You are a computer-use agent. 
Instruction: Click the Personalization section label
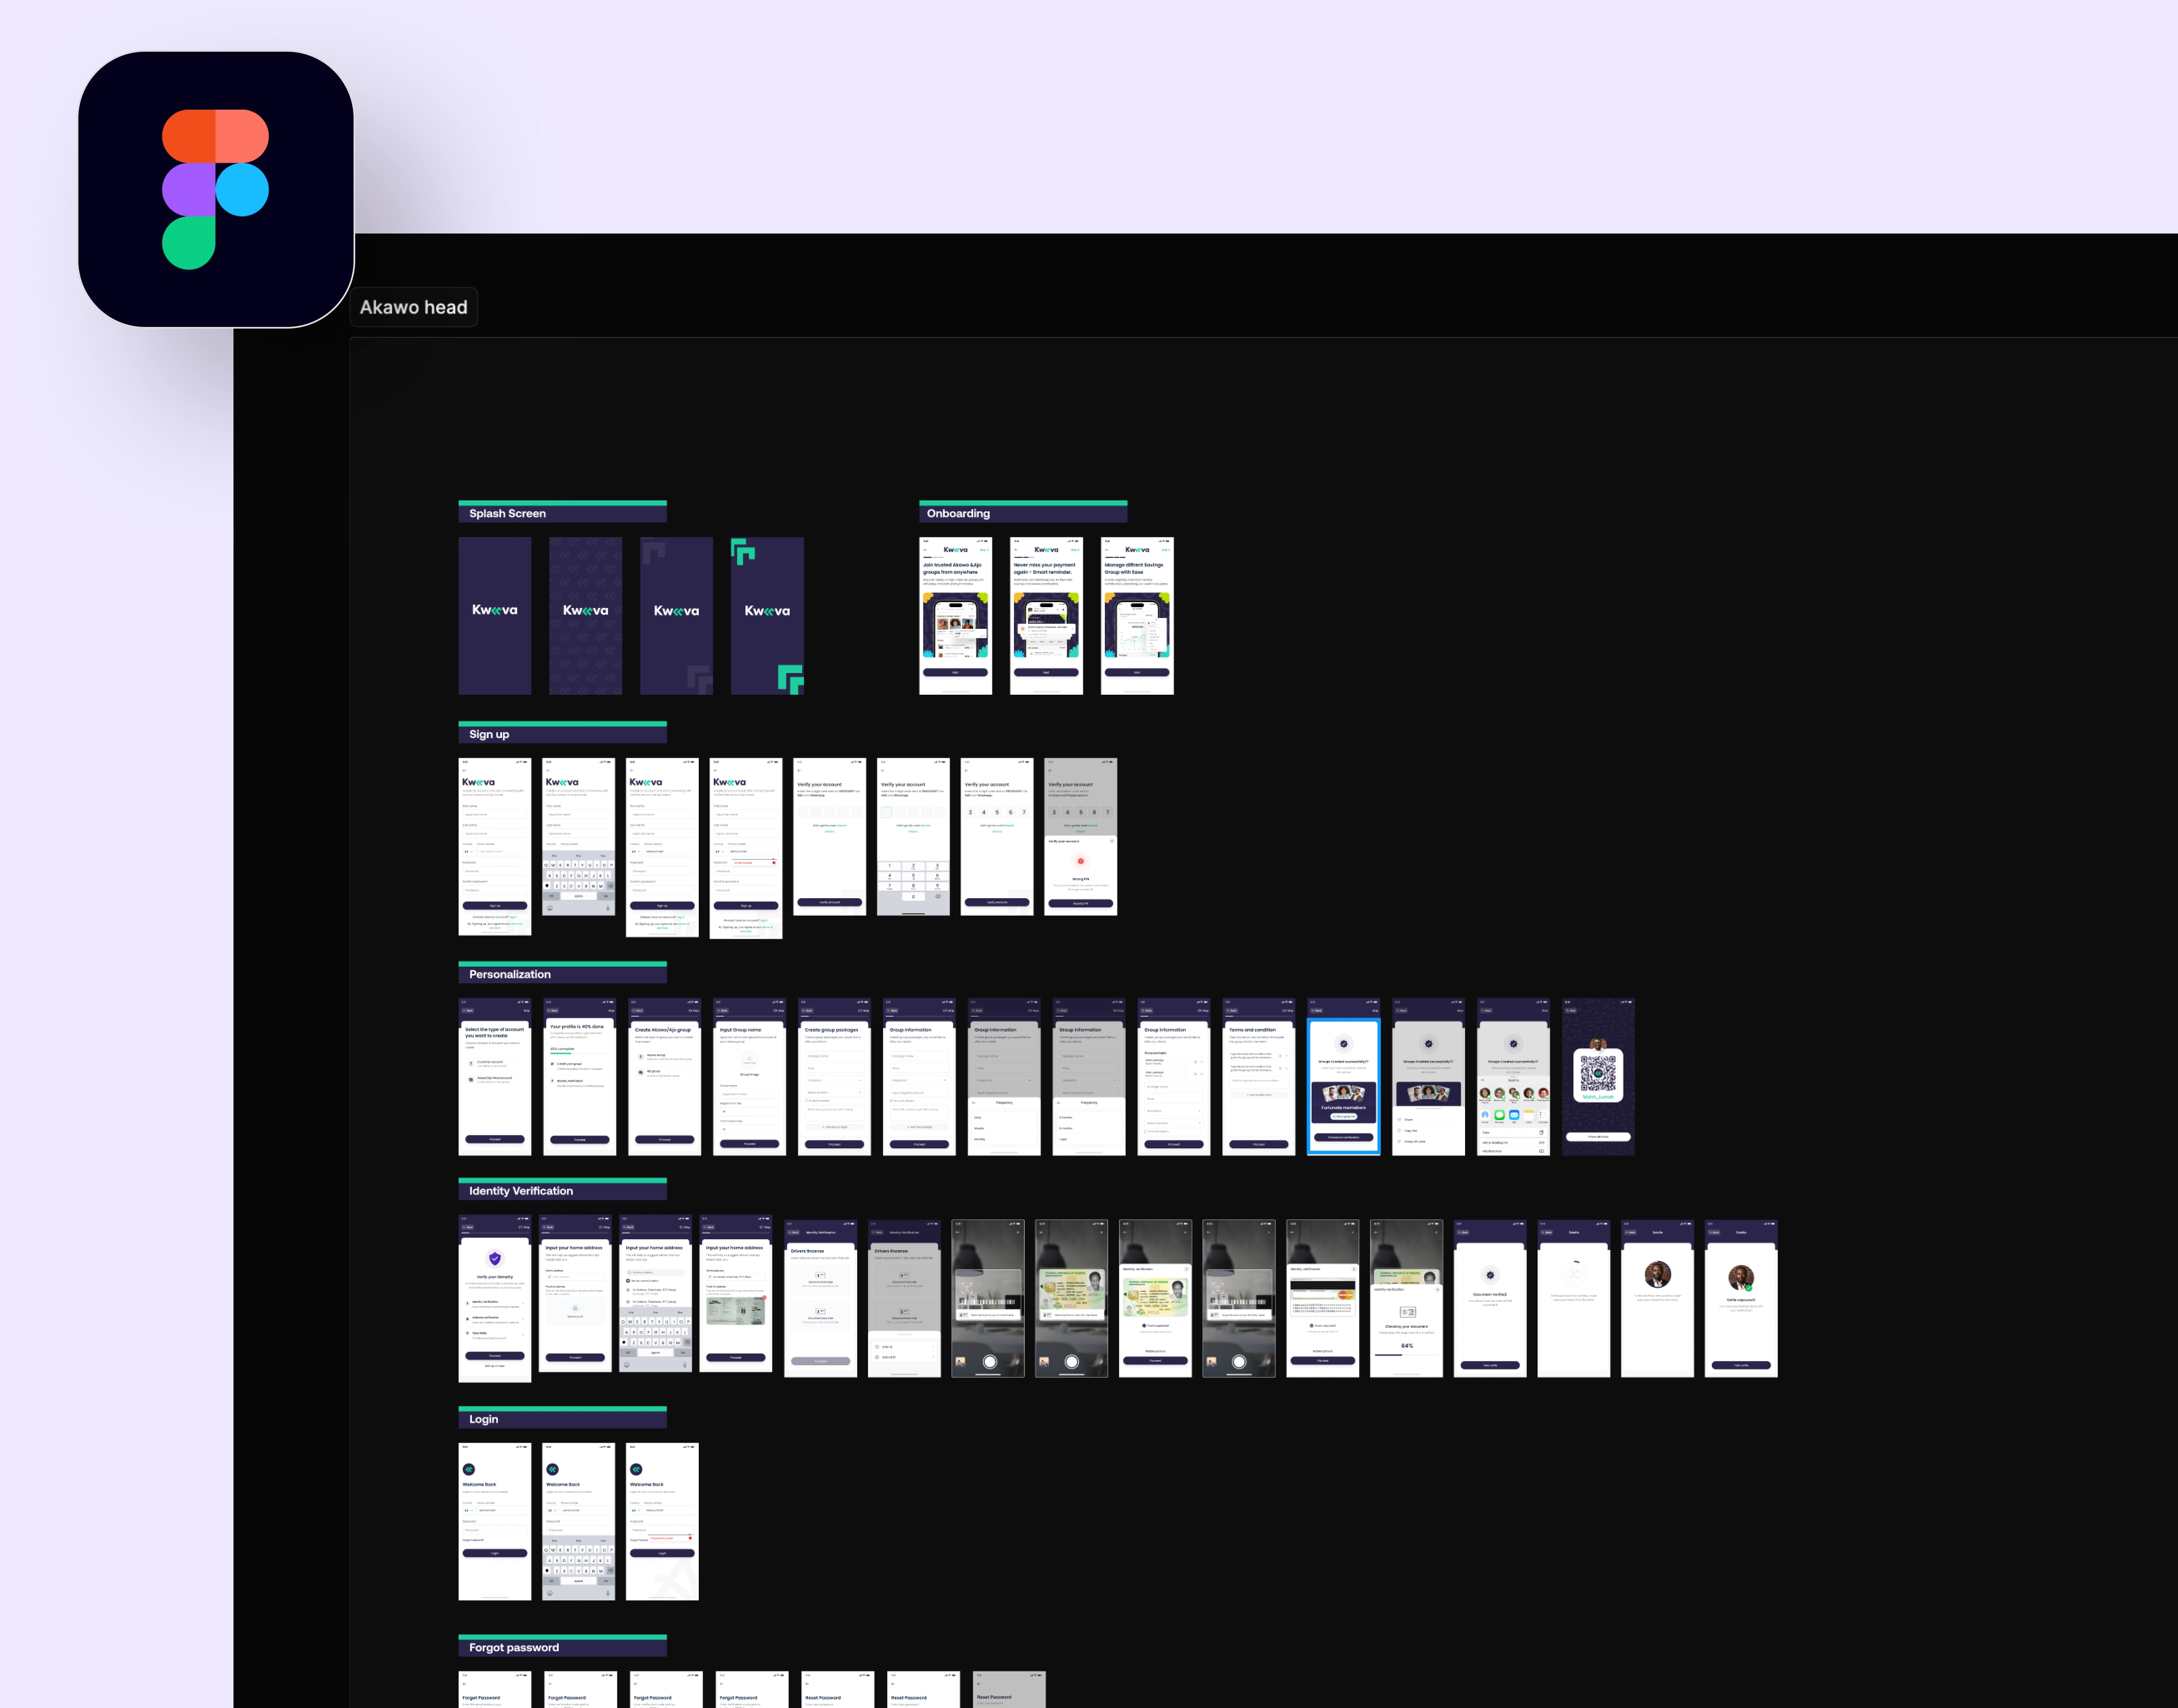510,974
